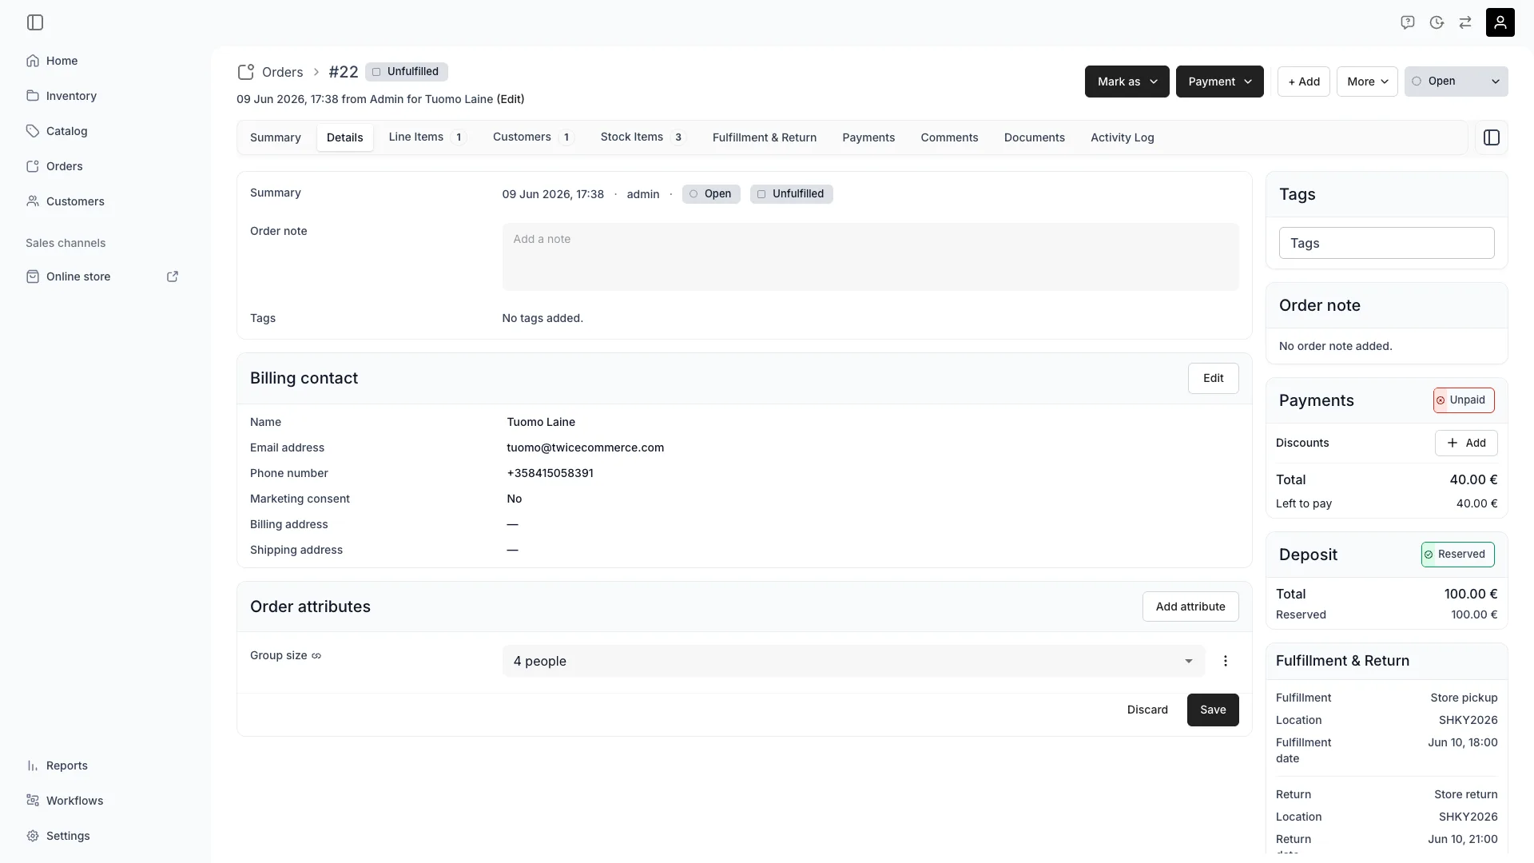The height and width of the screenshot is (863, 1534).
Task: Go back to Orders breadcrumb
Action: 283,72
